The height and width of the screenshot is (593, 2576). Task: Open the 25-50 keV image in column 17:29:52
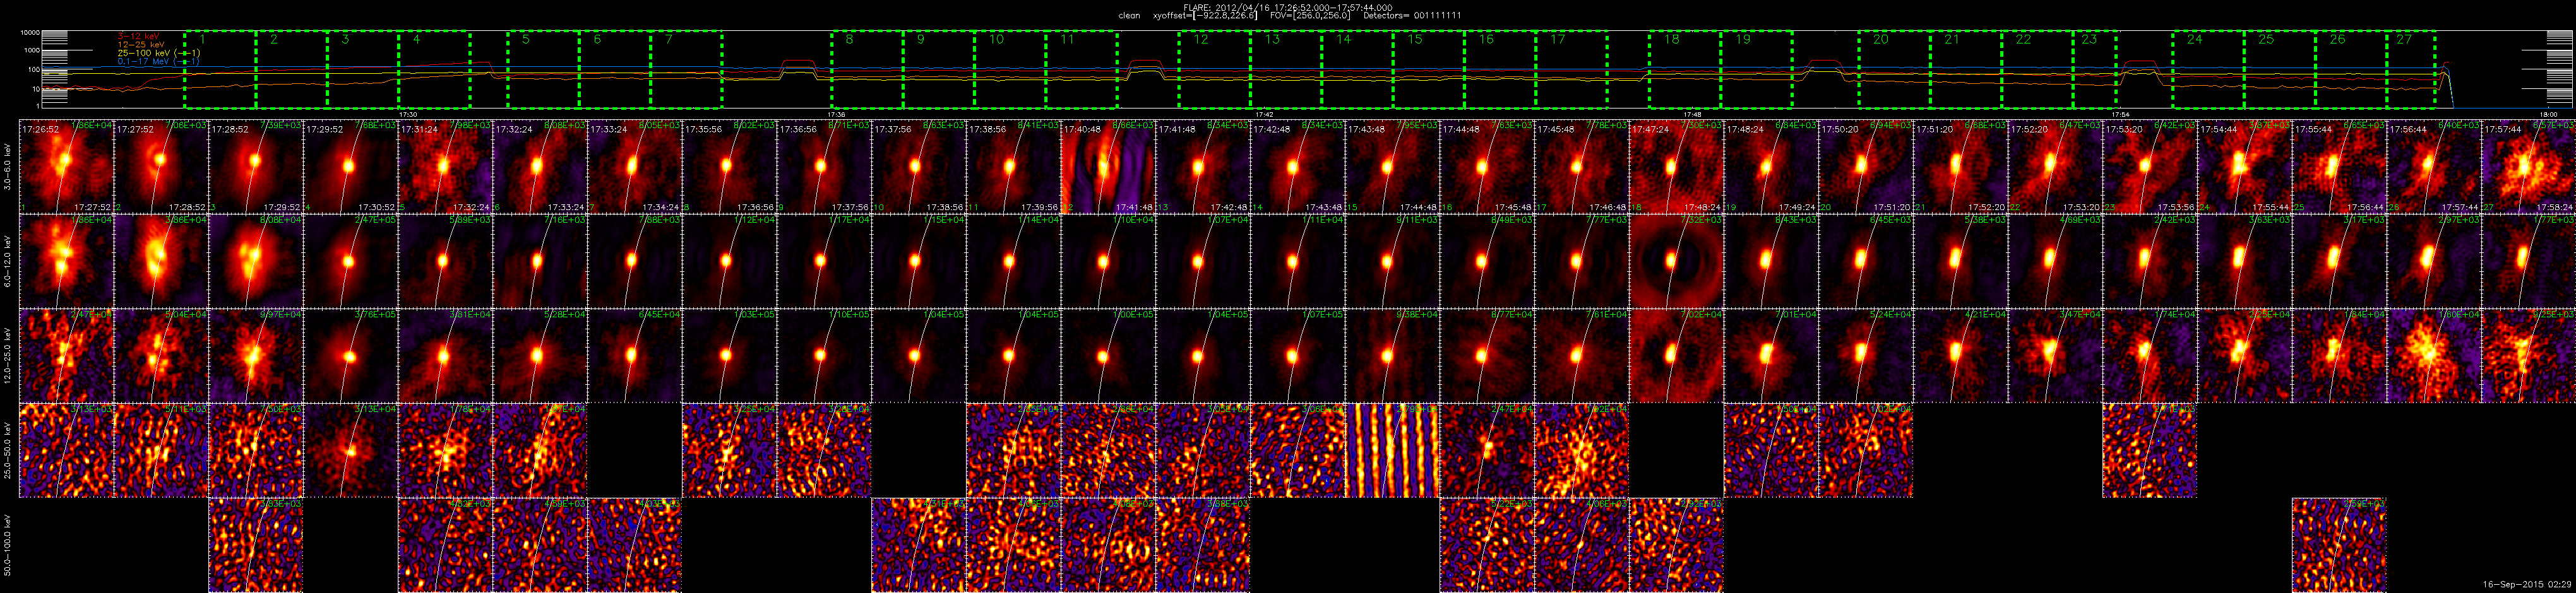tap(351, 450)
